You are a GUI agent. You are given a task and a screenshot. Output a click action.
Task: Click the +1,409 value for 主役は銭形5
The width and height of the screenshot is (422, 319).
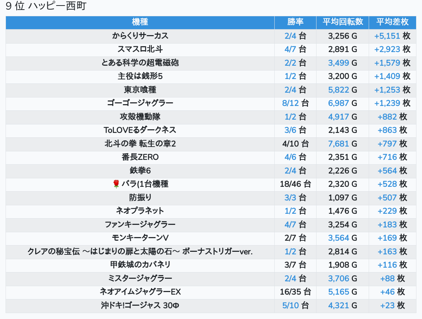click(x=387, y=76)
